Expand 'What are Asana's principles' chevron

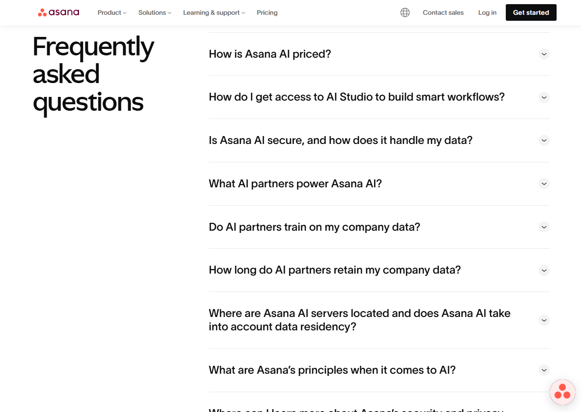coord(544,370)
